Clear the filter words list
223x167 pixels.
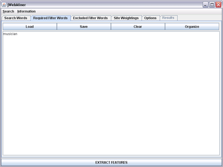[138, 27]
